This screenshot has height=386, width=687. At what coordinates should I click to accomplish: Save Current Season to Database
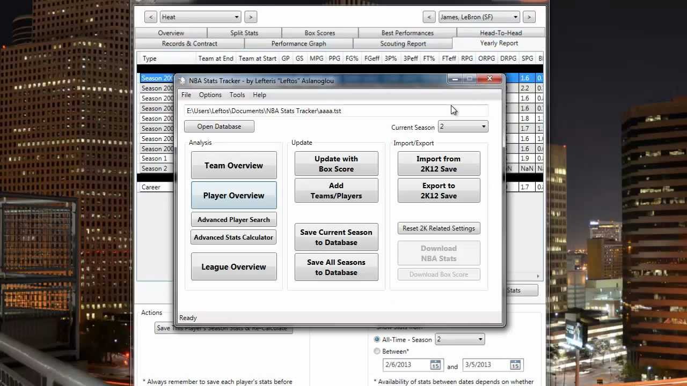click(337, 237)
